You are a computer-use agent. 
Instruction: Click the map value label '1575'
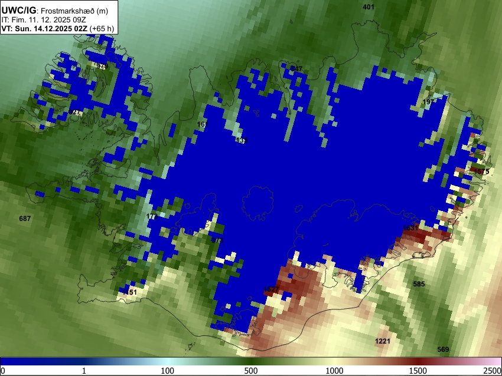click(481, 171)
